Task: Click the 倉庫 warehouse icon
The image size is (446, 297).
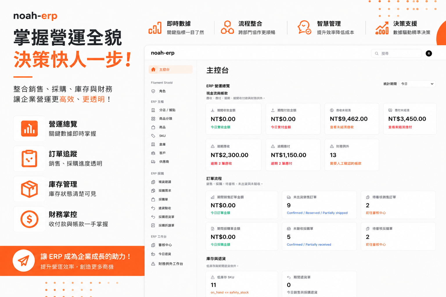Action: [x=153, y=144]
